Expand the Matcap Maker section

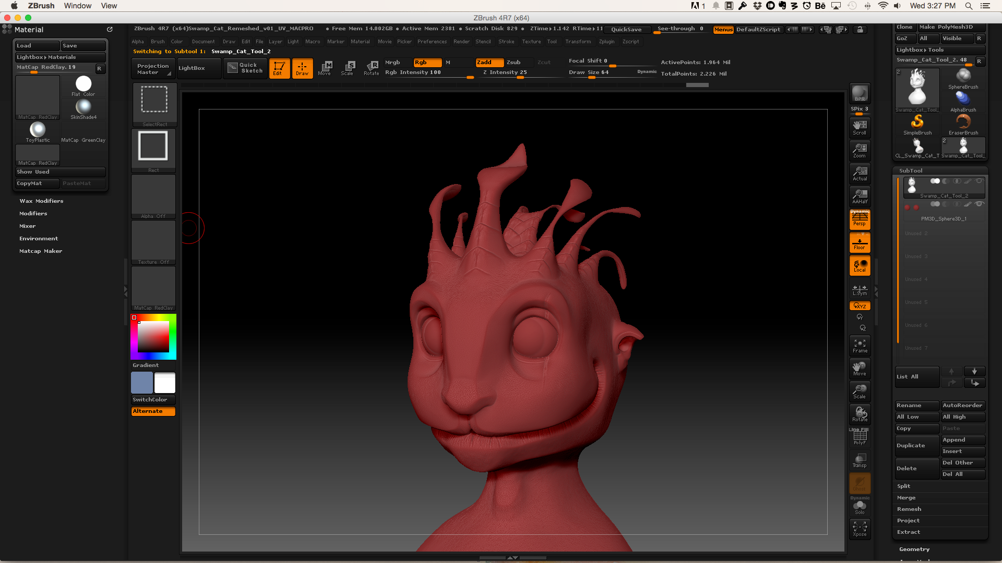point(41,251)
